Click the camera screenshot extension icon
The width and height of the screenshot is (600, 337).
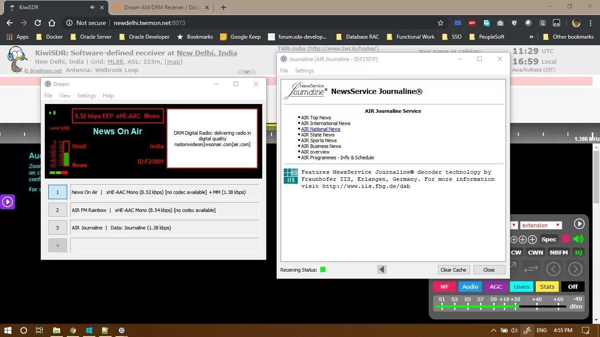pyautogui.click(x=500, y=23)
